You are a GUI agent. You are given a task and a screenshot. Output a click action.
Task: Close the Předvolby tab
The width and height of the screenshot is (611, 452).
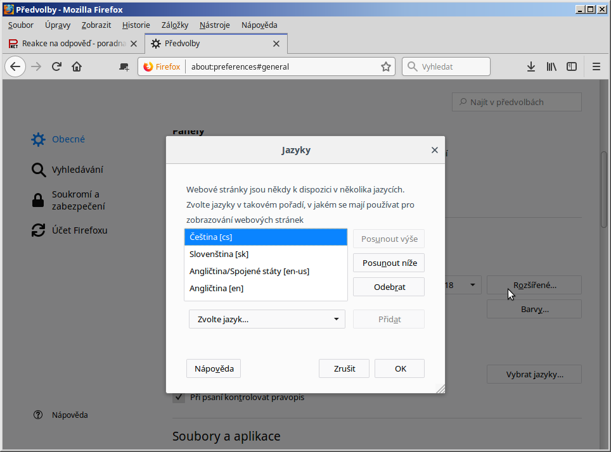pos(276,44)
